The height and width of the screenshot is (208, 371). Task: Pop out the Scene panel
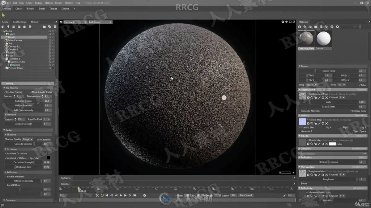tap(56, 22)
